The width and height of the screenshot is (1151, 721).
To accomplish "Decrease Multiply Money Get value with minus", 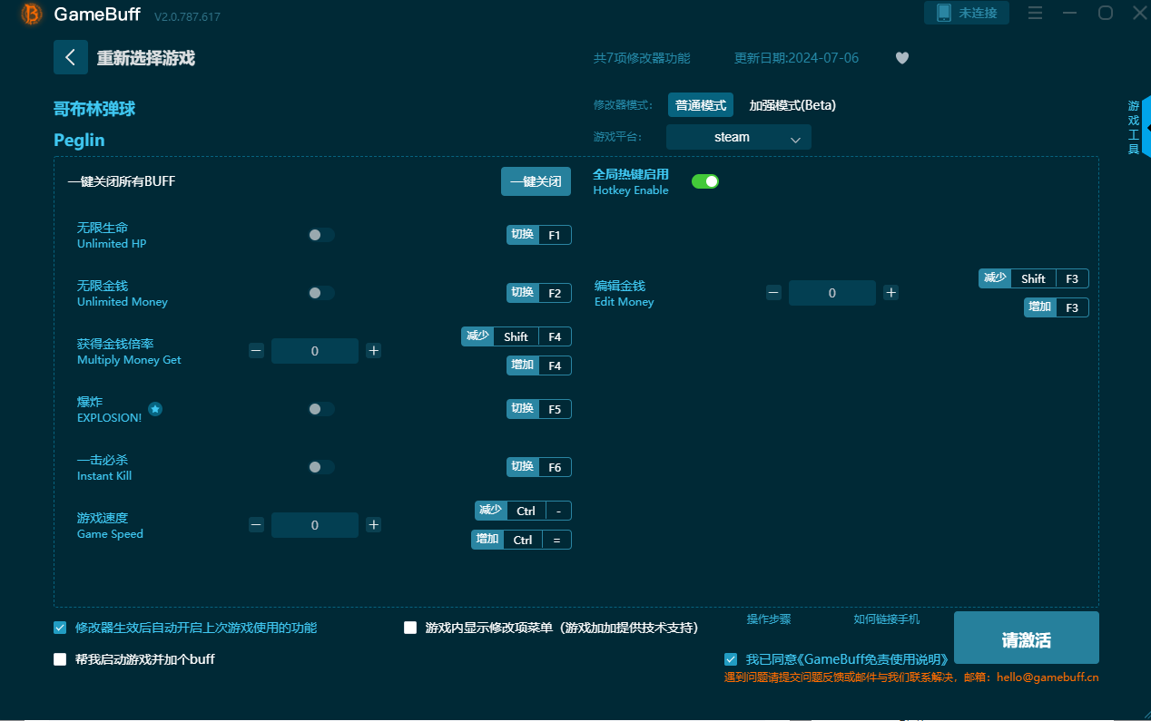I will 256,350.
